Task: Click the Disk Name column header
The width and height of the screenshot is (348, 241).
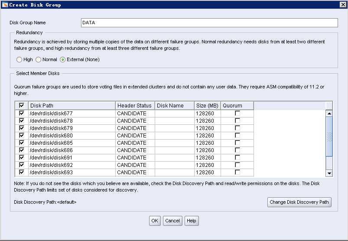Action: coord(175,106)
